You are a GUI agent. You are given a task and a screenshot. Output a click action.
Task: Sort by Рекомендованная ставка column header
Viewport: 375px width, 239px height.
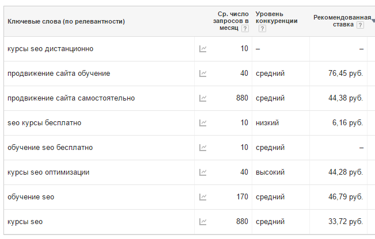[x=342, y=21]
